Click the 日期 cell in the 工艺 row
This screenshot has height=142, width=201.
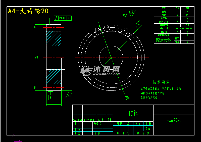click(x=97, y=133)
